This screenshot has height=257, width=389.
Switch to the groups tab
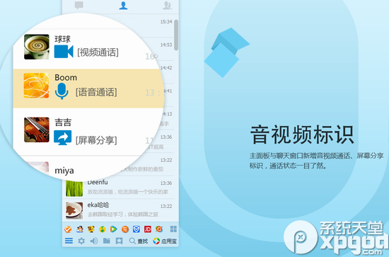pyautogui.click(x=167, y=6)
